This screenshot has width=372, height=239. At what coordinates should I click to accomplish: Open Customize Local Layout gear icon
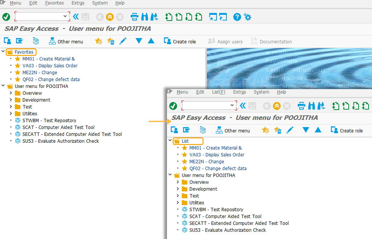click(247, 17)
